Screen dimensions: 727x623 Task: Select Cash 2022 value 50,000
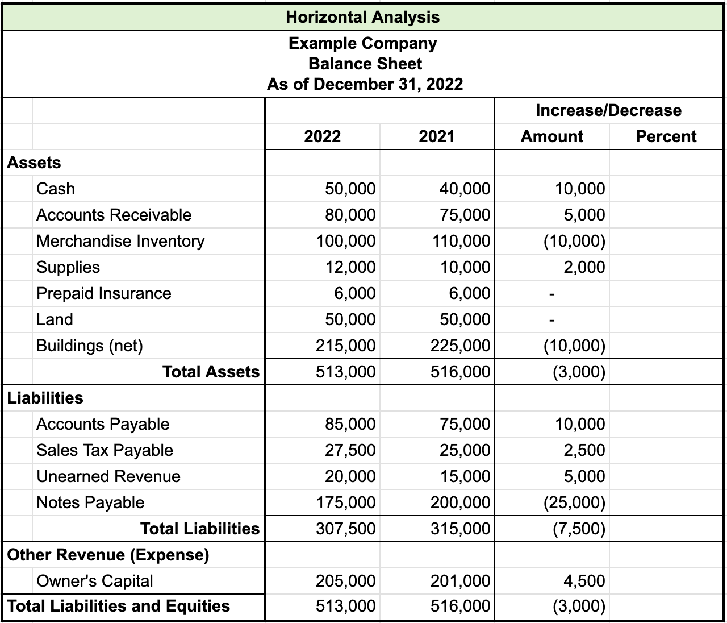point(350,189)
